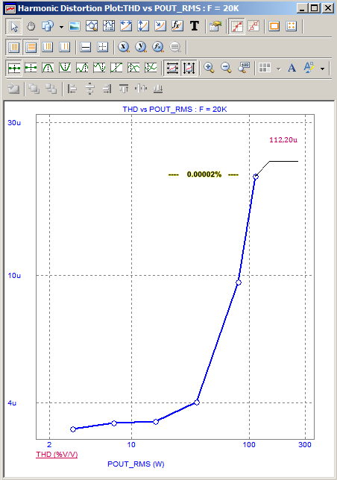
Task: Click the 112,20u data point tag
Action: (x=283, y=140)
